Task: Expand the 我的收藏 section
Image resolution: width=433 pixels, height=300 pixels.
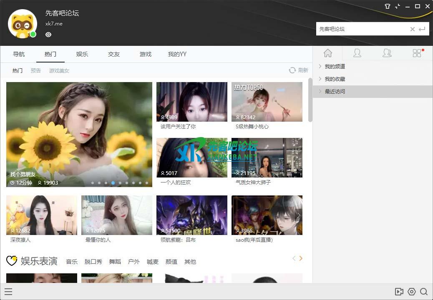Action: click(x=335, y=79)
